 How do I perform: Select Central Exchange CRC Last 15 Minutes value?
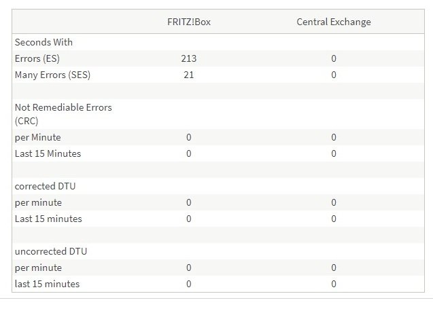pyautogui.click(x=334, y=153)
